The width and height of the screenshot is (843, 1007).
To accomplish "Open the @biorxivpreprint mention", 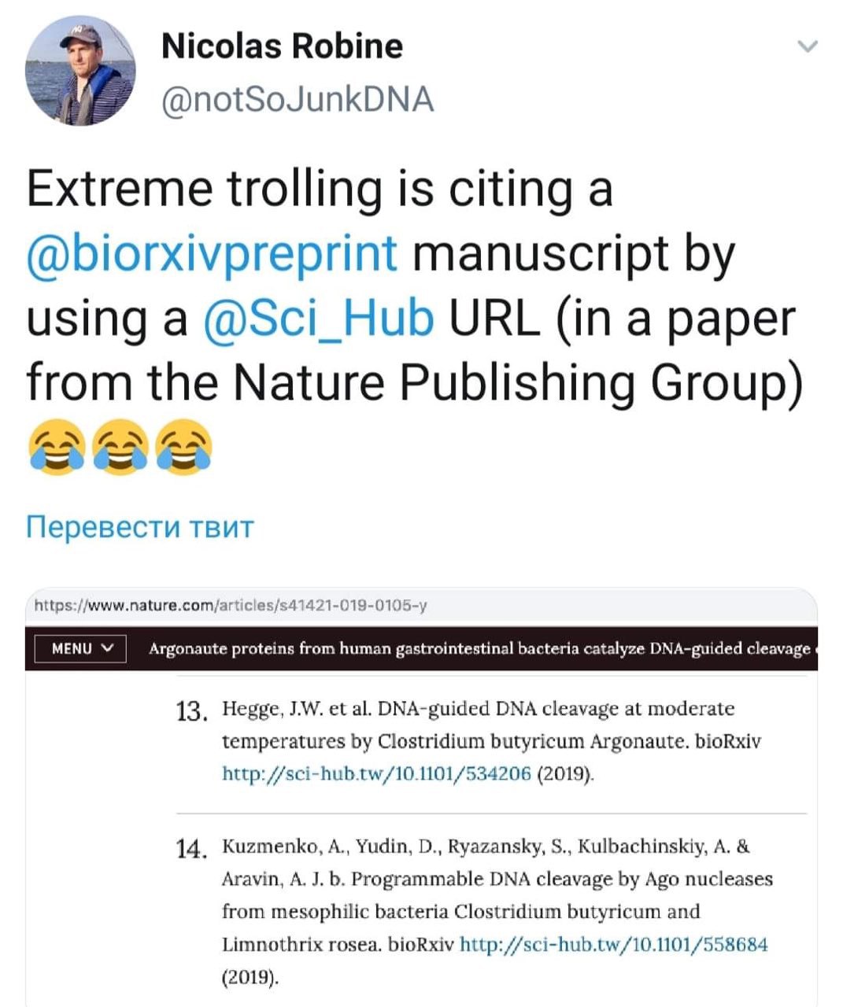I will (213, 254).
